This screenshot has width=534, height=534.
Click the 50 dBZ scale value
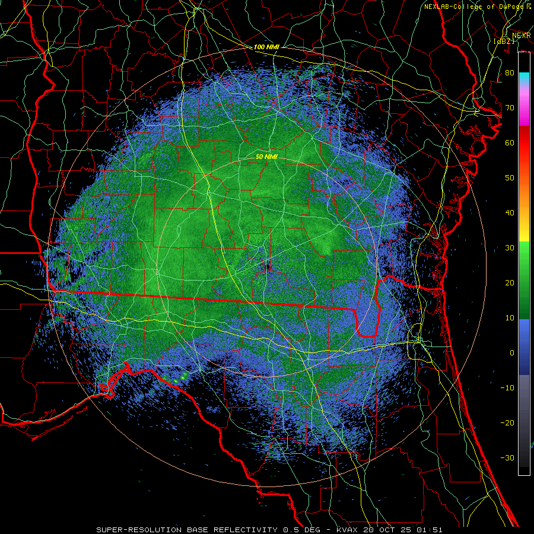point(510,178)
